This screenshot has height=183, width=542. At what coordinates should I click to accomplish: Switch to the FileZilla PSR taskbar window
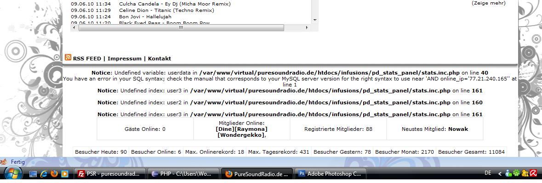[x=110, y=174]
